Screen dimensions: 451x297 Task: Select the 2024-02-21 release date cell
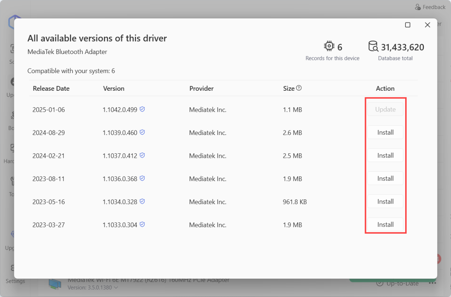tap(48, 156)
